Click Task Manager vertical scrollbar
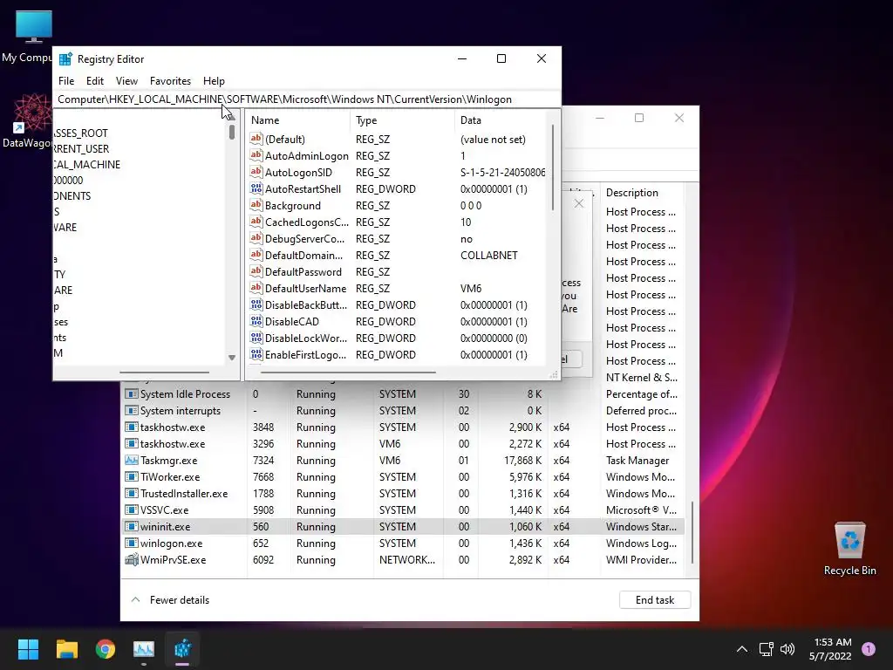This screenshot has height=670, width=893. pos(692,532)
